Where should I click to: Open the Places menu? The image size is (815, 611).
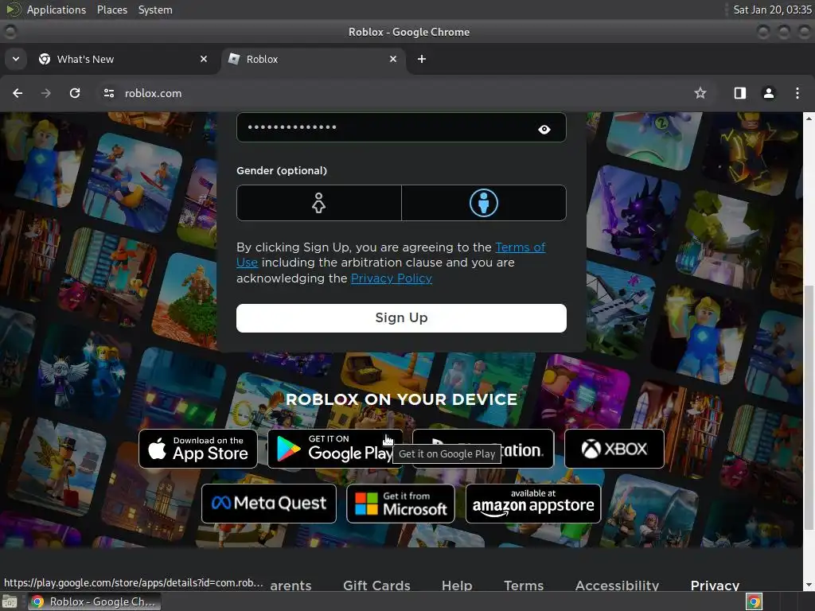tap(112, 10)
